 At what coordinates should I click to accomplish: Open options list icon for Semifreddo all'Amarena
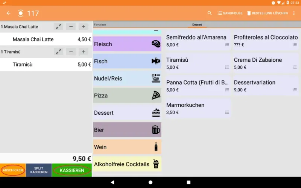coord(227,45)
